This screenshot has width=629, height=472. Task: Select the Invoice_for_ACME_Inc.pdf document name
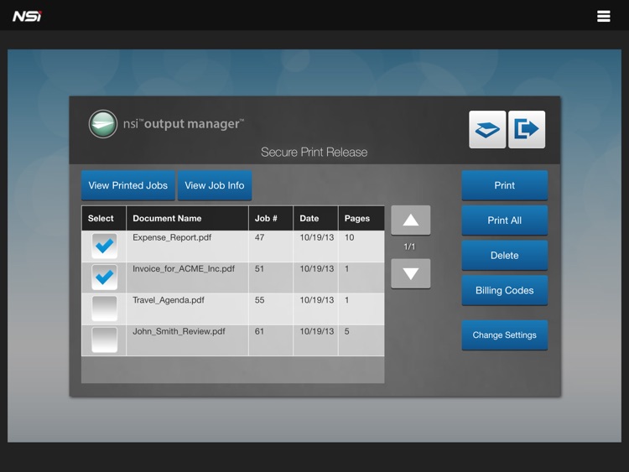click(x=184, y=268)
